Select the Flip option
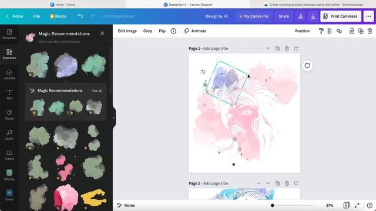Image resolution: width=376 pixels, height=211 pixels. [162, 31]
